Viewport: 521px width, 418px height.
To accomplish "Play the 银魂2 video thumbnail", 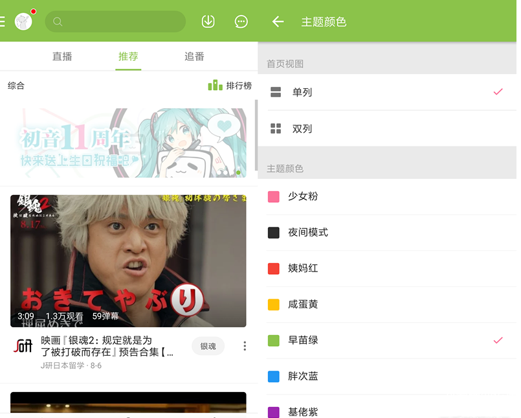I will [x=128, y=261].
